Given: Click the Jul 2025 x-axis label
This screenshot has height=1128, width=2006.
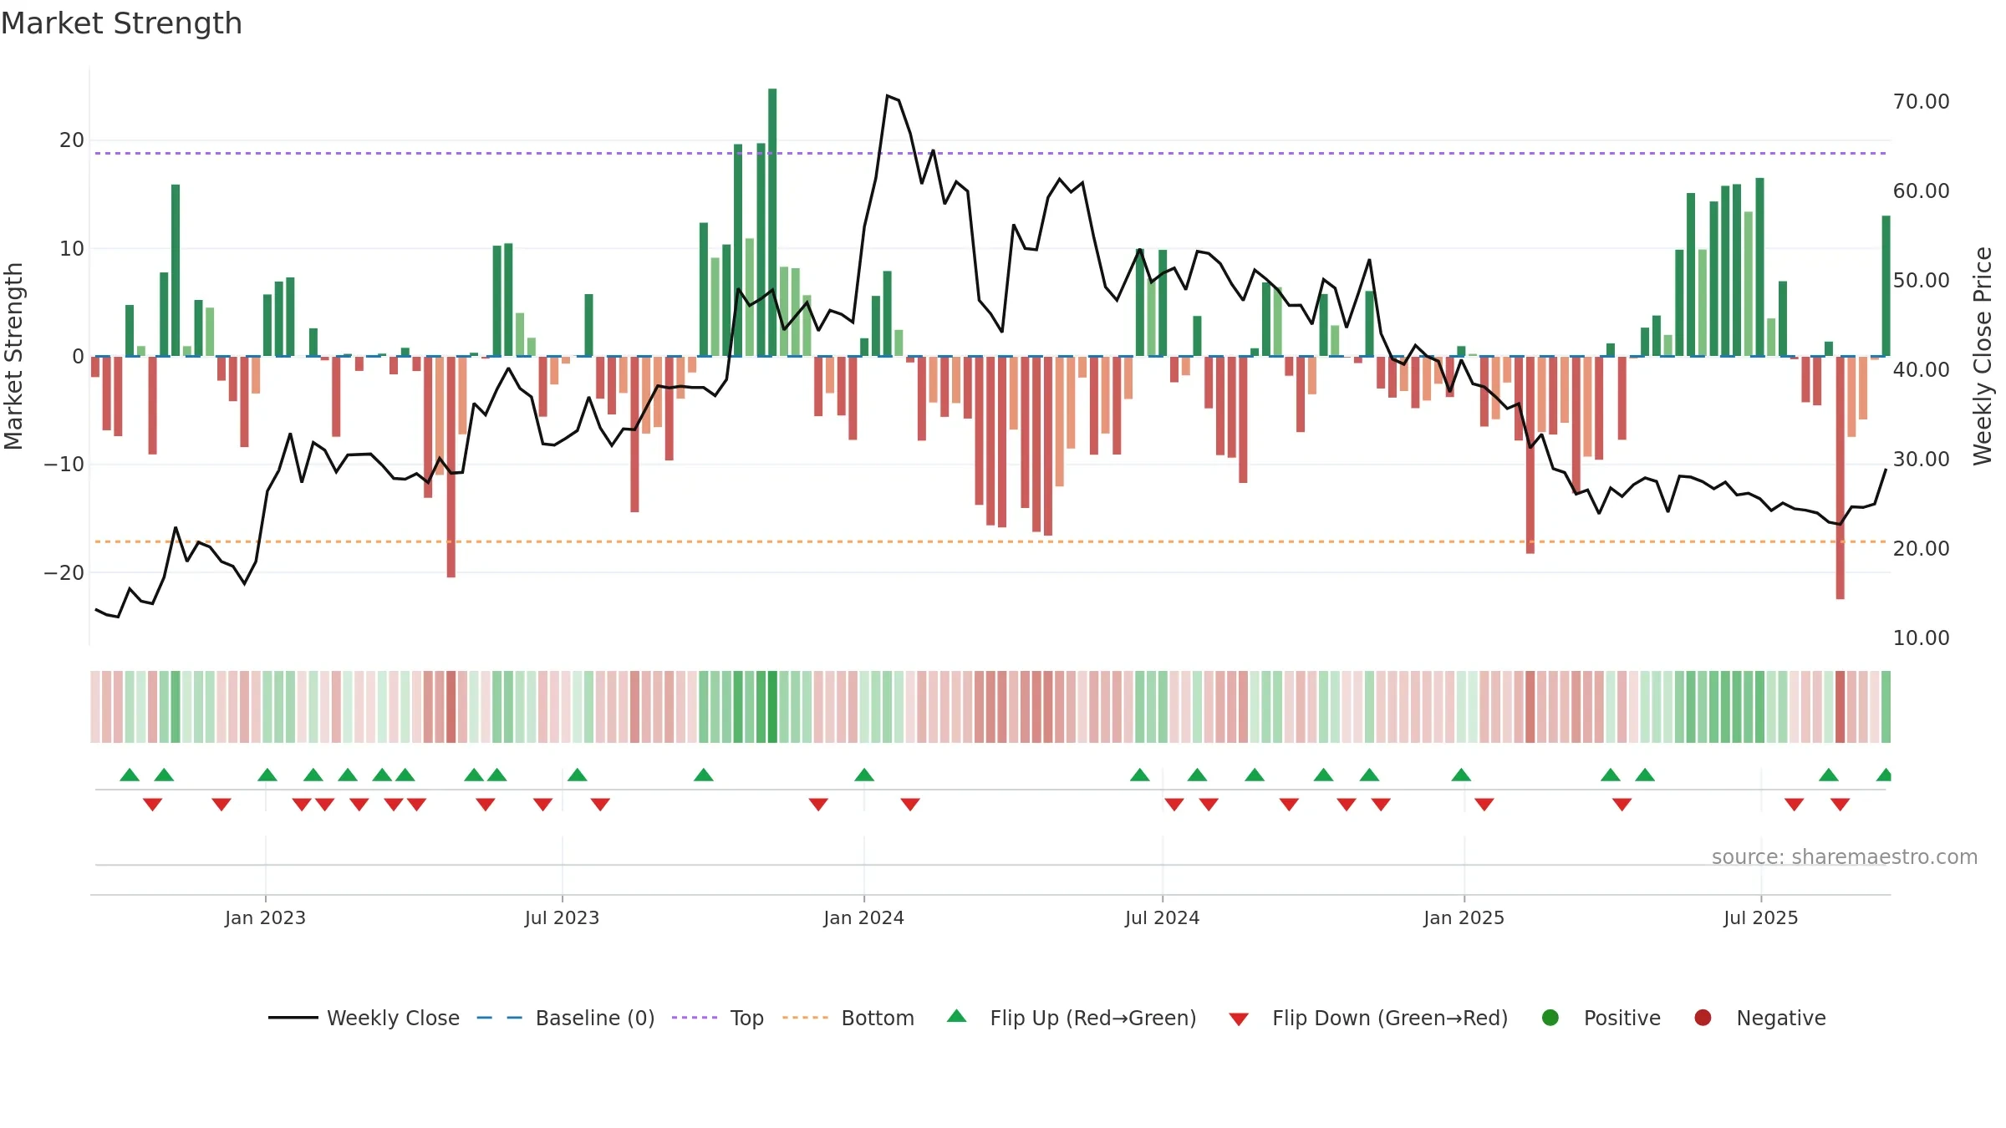Looking at the screenshot, I should (1760, 917).
